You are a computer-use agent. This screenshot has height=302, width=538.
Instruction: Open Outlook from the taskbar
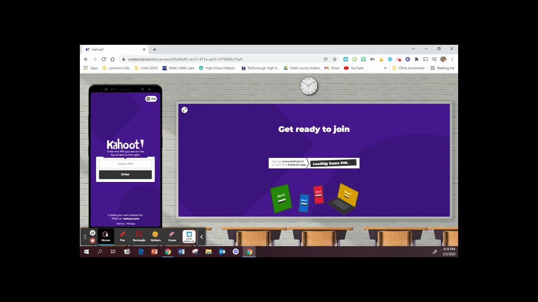[x=222, y=252]
